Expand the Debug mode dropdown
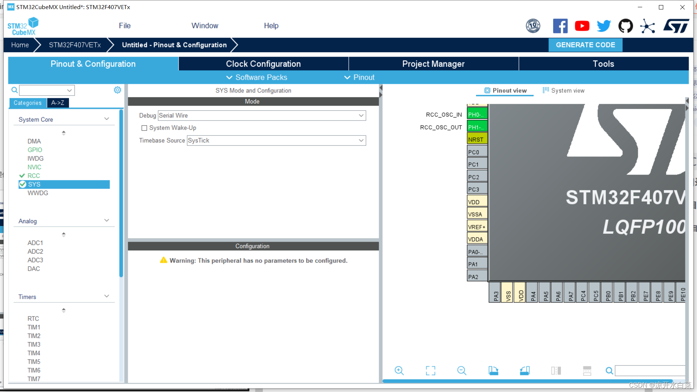Viewport: 697px width, 392px height. (x=362, y=115)
